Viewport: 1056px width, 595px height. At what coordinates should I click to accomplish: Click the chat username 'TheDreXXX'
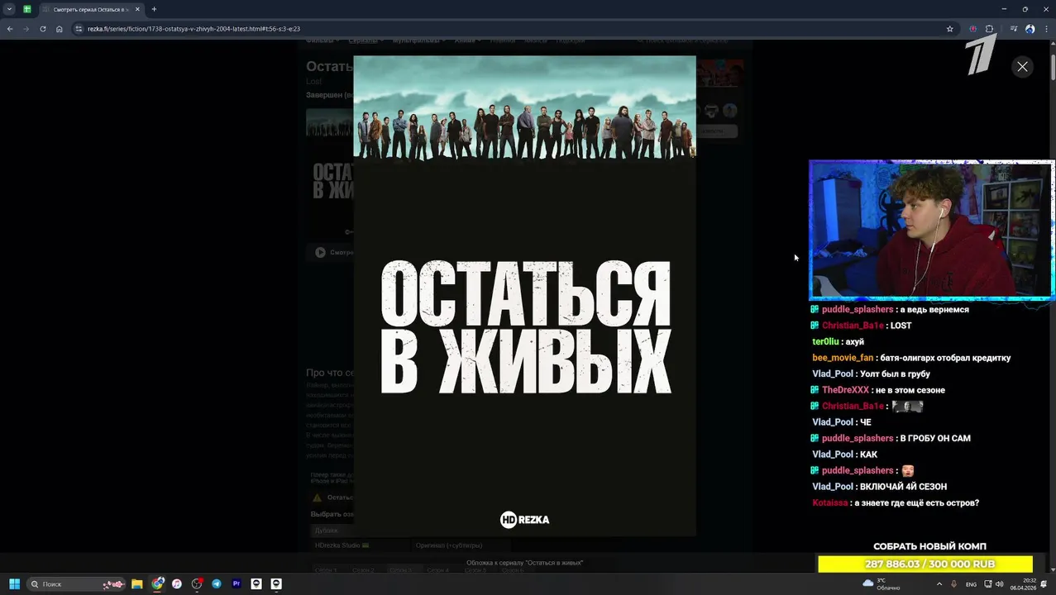[x=845, y=390]
